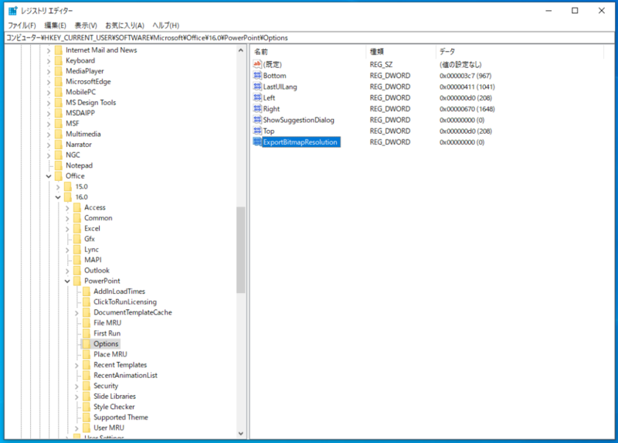Screen dimensions: 618x443
Task: Click the folder icon next to AddInLoadTimes
Action: (x=87, y=291)
